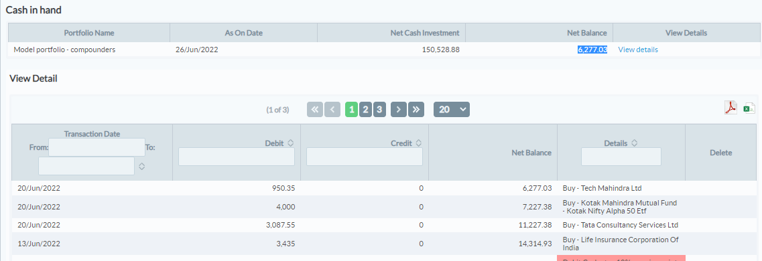Select the debit amount 3,435
Viewport: 762px width, 261px height.
285,244
